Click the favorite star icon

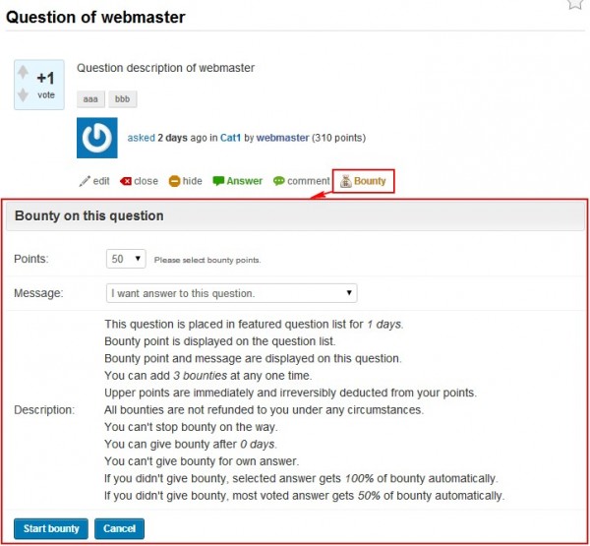click(x=575, y=4)
